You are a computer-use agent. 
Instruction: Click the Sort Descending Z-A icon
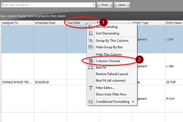coord(91,33)
